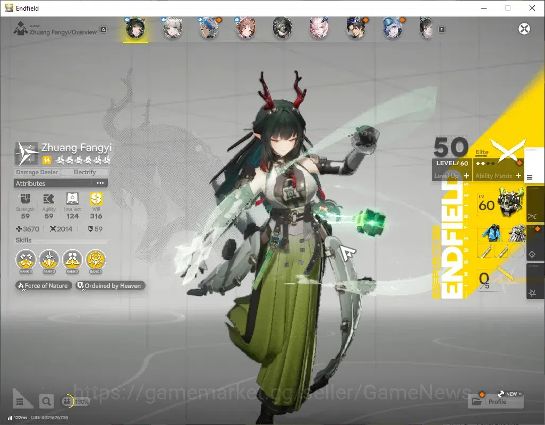
Task: Open the Attributes header bar
Action: click(x=61, y=183)
